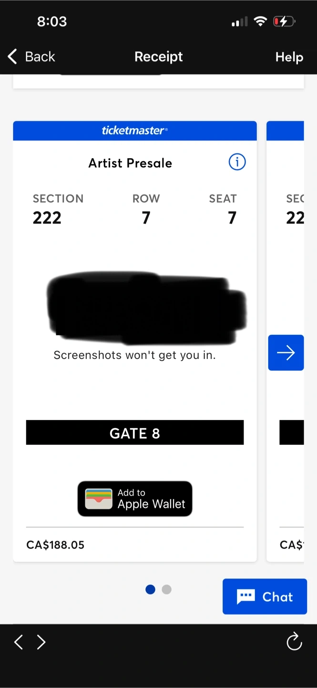Image resolution: width=317 pixels, height=688 pixels.
Task: Open Chat support button
Action: tap(265, 596)
